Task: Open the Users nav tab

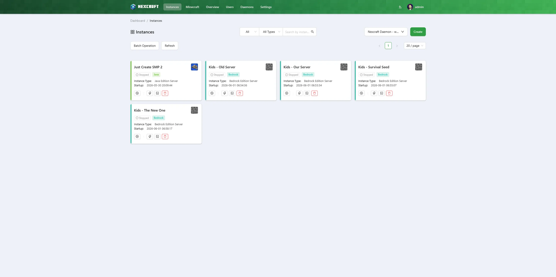Action: coord(230,7)
